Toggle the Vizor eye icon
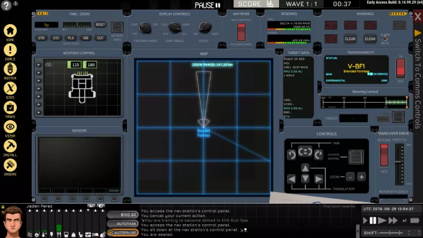This screenshot has width=423, height=238. click(x=10, y=127)
